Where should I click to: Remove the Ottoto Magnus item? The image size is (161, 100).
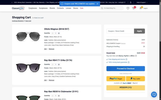[x=52, y=49]
